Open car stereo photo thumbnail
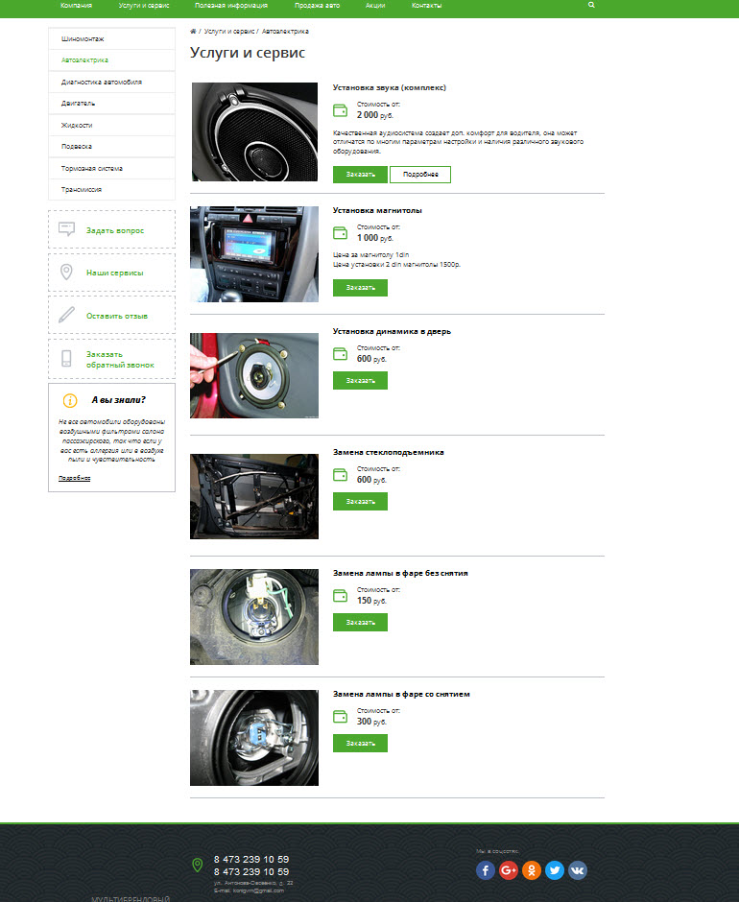Image resolution: width=739 pixels, height=902 pixels. pyautogui.click(x=254, y=254)
